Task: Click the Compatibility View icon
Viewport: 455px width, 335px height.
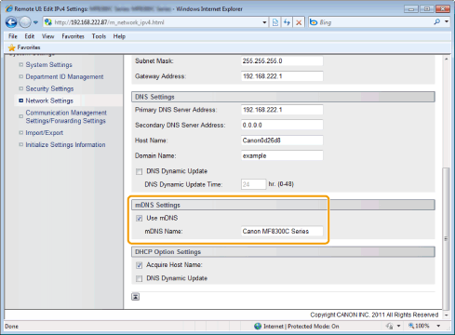Action: tap(275, 22)
